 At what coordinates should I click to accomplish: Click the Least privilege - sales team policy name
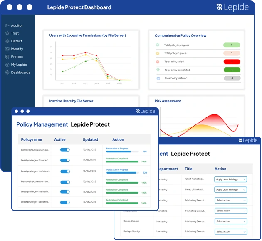35,202
